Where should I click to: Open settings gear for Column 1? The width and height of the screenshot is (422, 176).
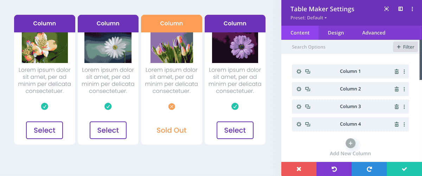pos(299,71)
